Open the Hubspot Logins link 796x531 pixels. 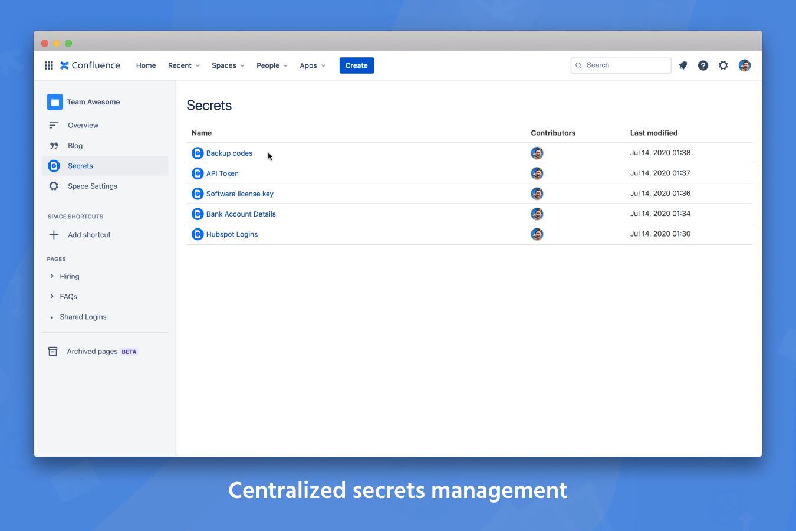pyautogui.click(x=232, y=234)
